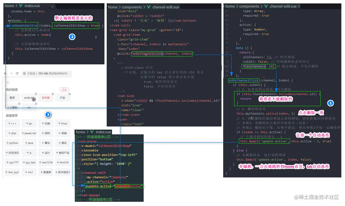Click the 'this.myChannels.splice(index, 1)' line
Screen dimensions: 345x206
265,113
